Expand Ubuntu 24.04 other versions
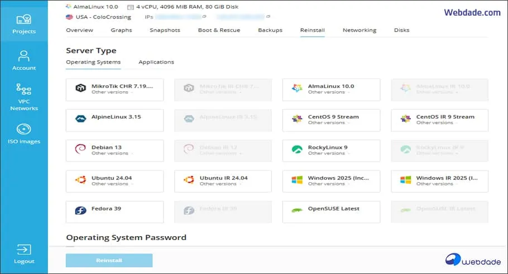Image resolution: width=508 pixels, height=274 pixels. tap(112, 184)
